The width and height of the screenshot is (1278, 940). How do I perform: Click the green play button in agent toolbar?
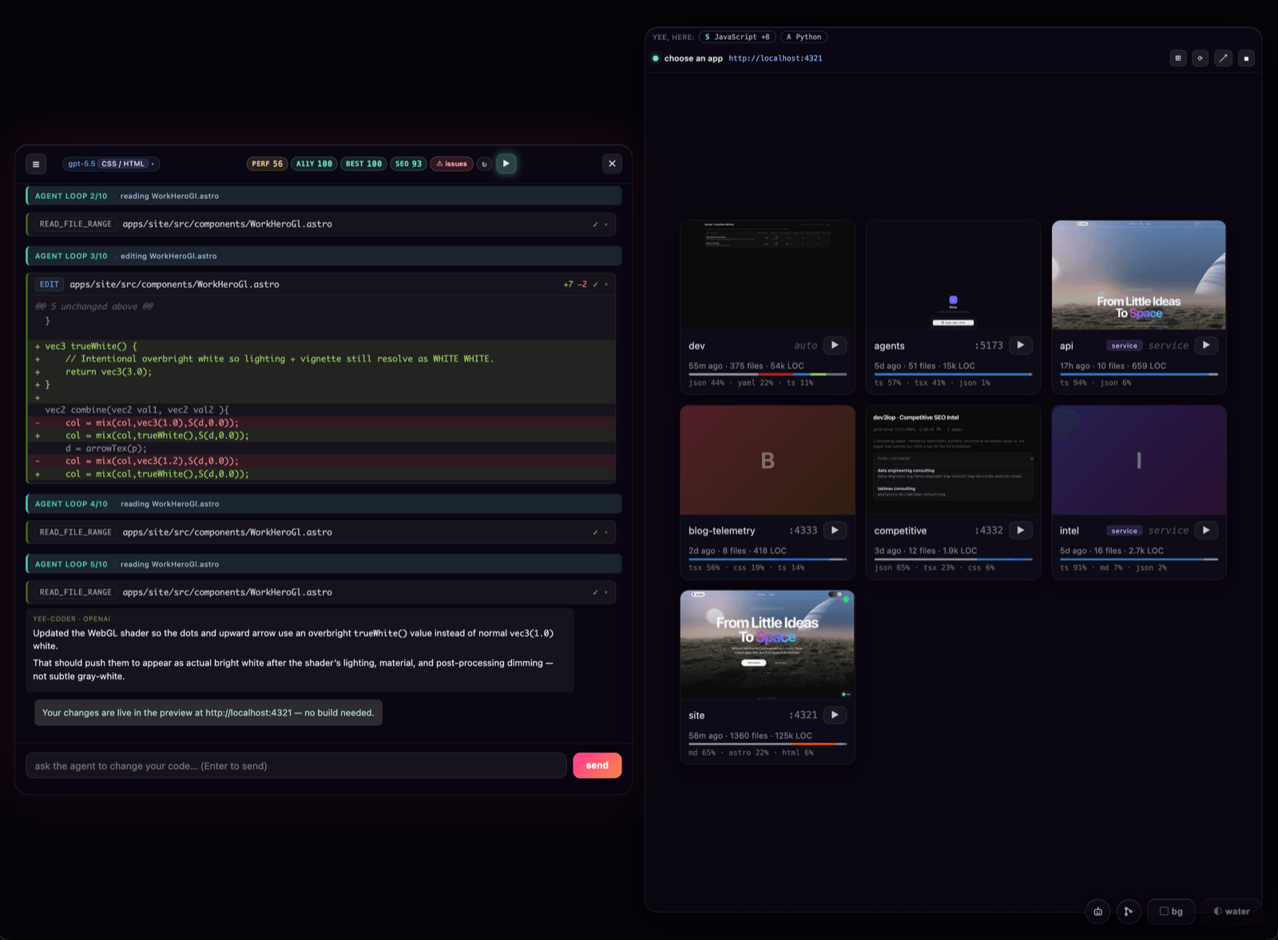[506, 164]
